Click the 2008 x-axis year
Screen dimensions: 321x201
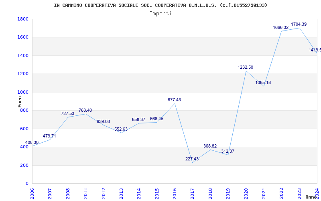68,193
